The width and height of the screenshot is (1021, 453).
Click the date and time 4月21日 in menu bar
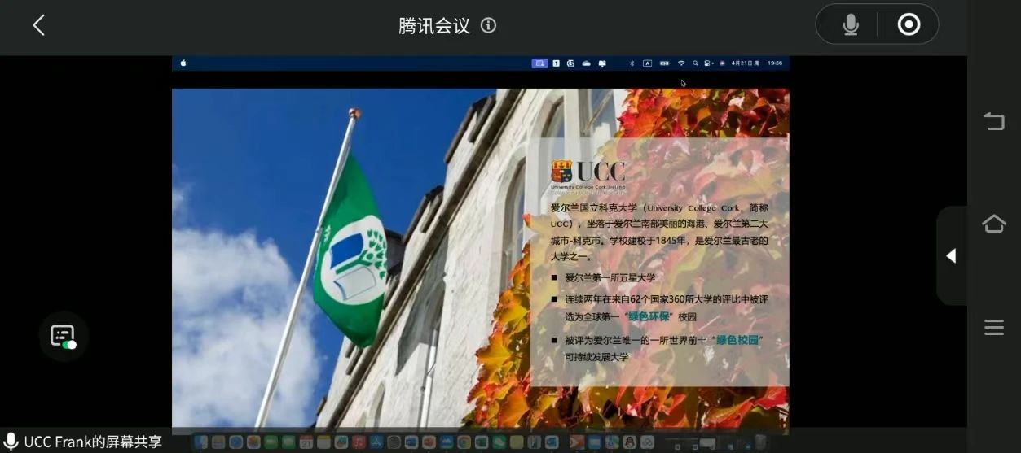[756, 63]
